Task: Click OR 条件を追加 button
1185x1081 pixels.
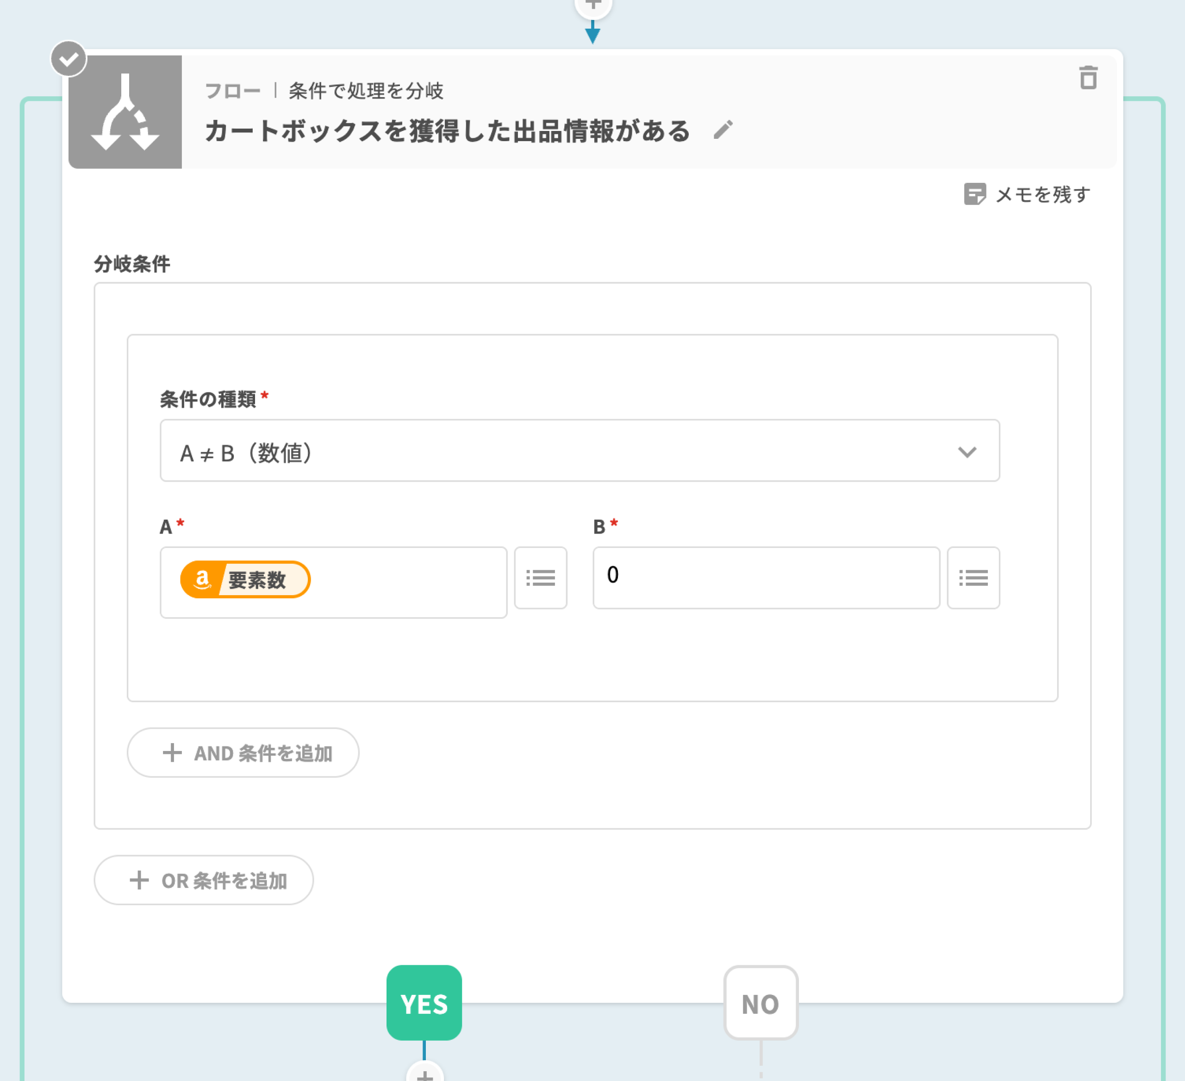Action: pos(203,880)
